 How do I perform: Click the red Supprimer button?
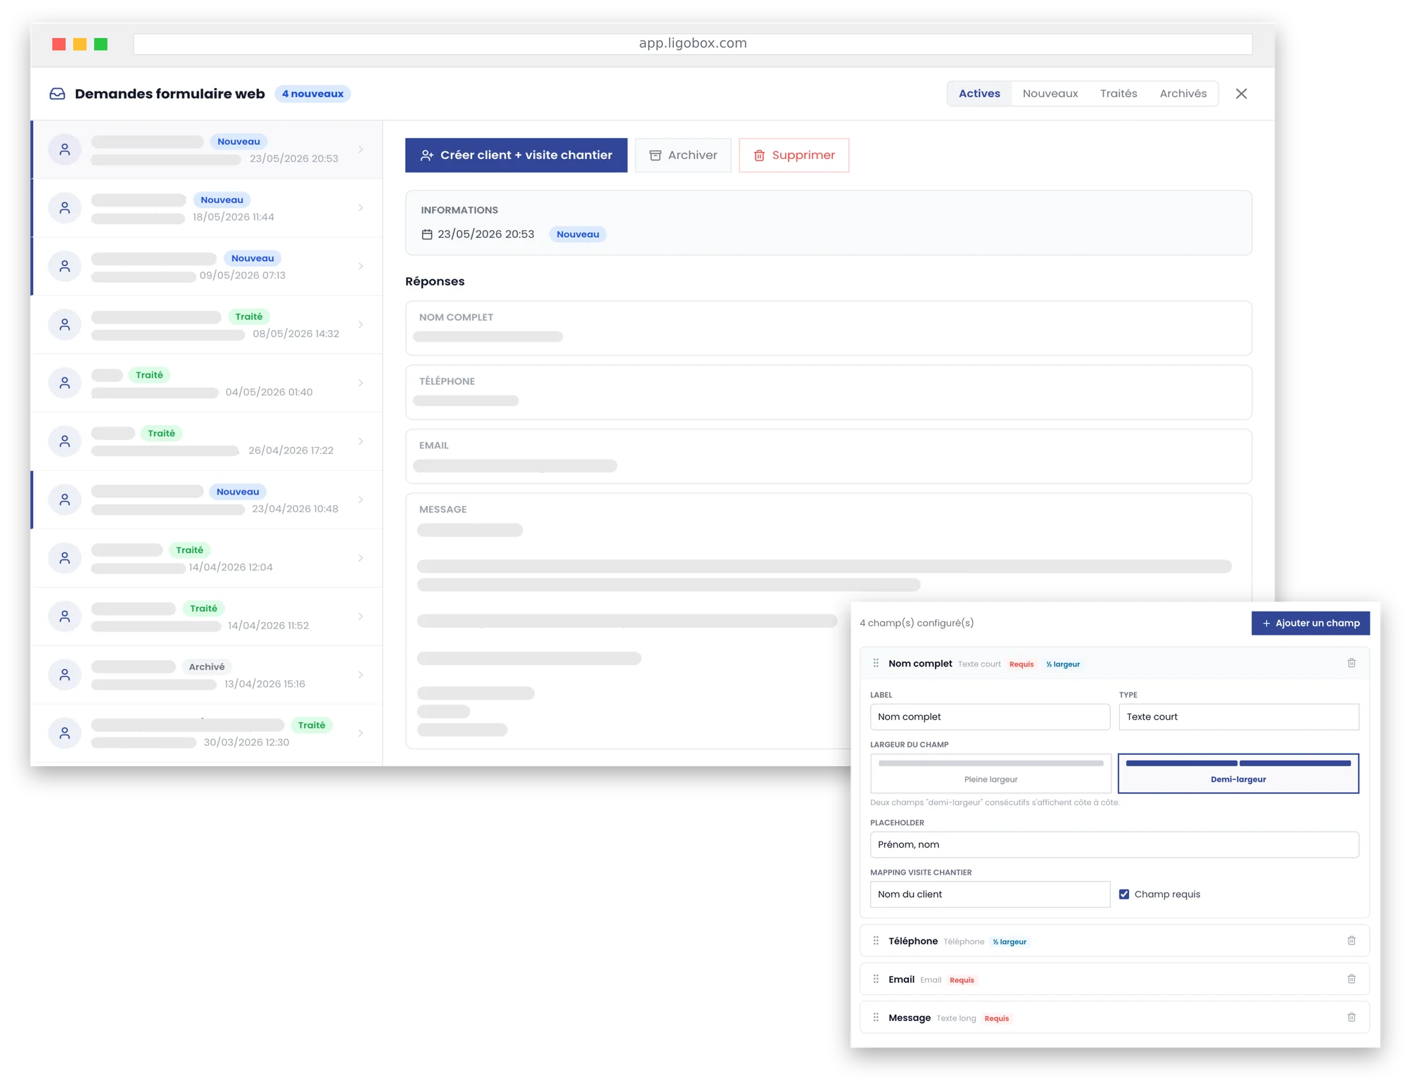tap(794, 155)
